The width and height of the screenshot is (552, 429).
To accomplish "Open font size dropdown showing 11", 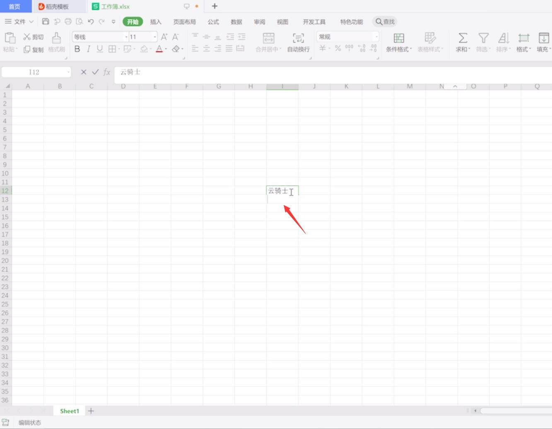I will [x=155, y=37].
